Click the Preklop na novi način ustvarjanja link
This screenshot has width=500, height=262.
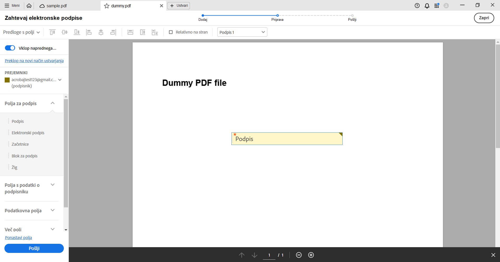pos(34,61)
